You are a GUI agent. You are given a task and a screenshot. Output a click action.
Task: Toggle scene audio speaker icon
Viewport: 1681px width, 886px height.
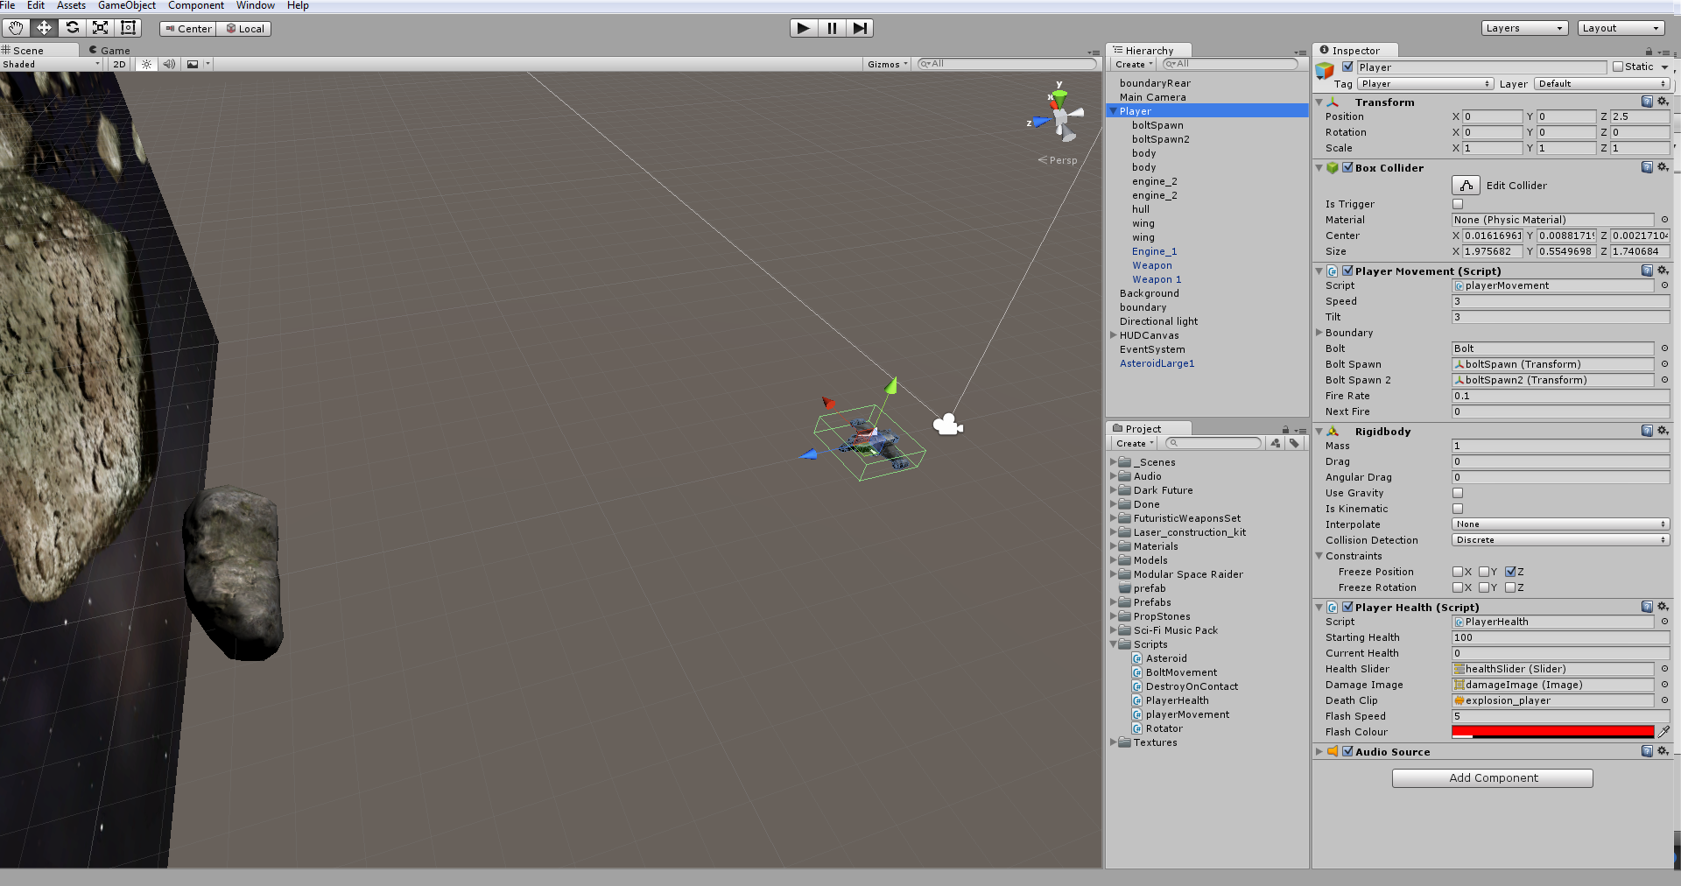(x=169, y=64)
